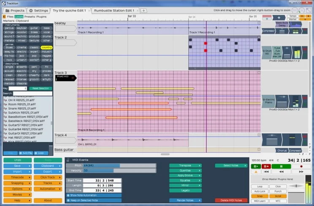Open the new tab plus button
314x206 pixels.
[143, 10]
